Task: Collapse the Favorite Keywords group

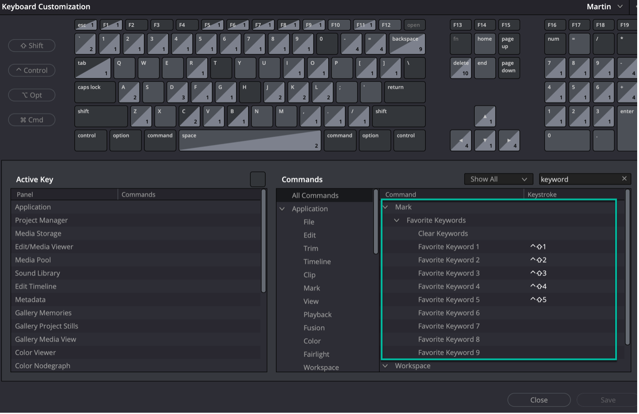Action: [x=396, y=221]
